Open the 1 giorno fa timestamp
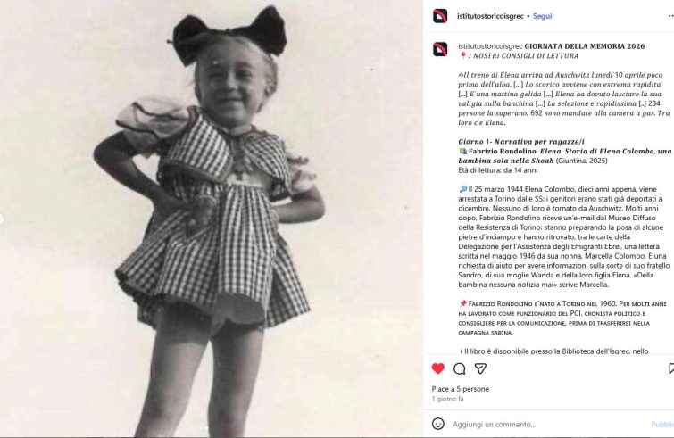 (447, 399)
